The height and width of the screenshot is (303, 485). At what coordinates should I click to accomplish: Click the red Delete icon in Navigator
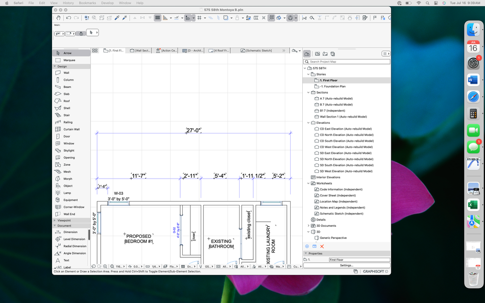point(322,247)
